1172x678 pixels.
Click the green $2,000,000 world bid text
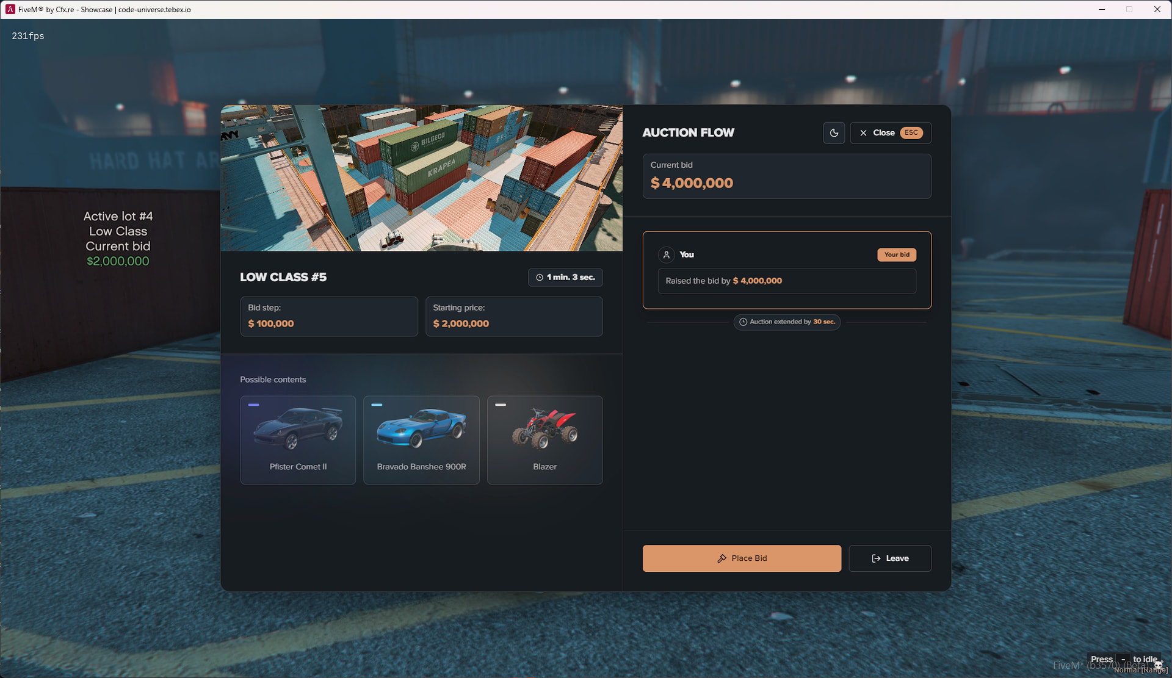118,261
